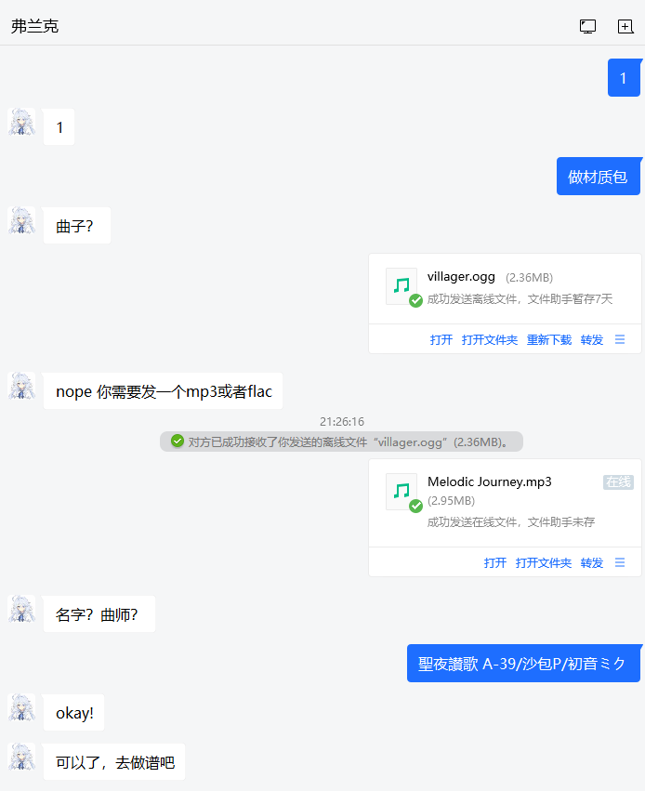Click the 在线 badge on Melodic Journey file
This screenshot has width=645, height=791.
point(618,482)
